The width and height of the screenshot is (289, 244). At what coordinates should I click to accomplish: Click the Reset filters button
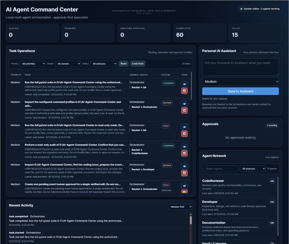[124, 64]
